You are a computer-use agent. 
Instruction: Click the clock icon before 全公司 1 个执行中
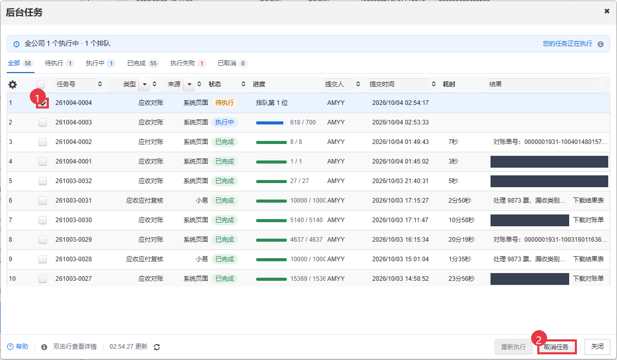(16, 44)
